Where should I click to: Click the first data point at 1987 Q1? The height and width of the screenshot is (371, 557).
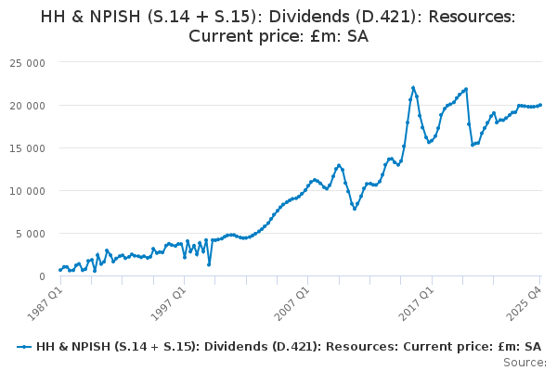(x=59, y=270)
